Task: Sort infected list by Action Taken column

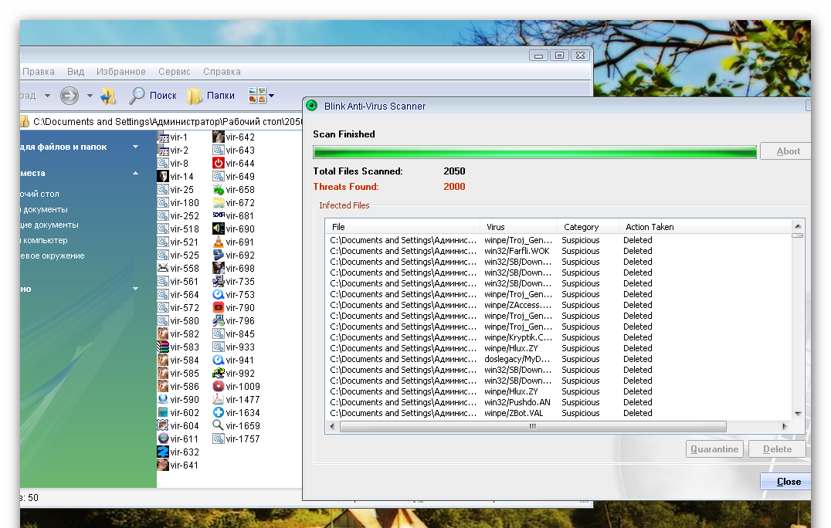Action: [705, 227]
